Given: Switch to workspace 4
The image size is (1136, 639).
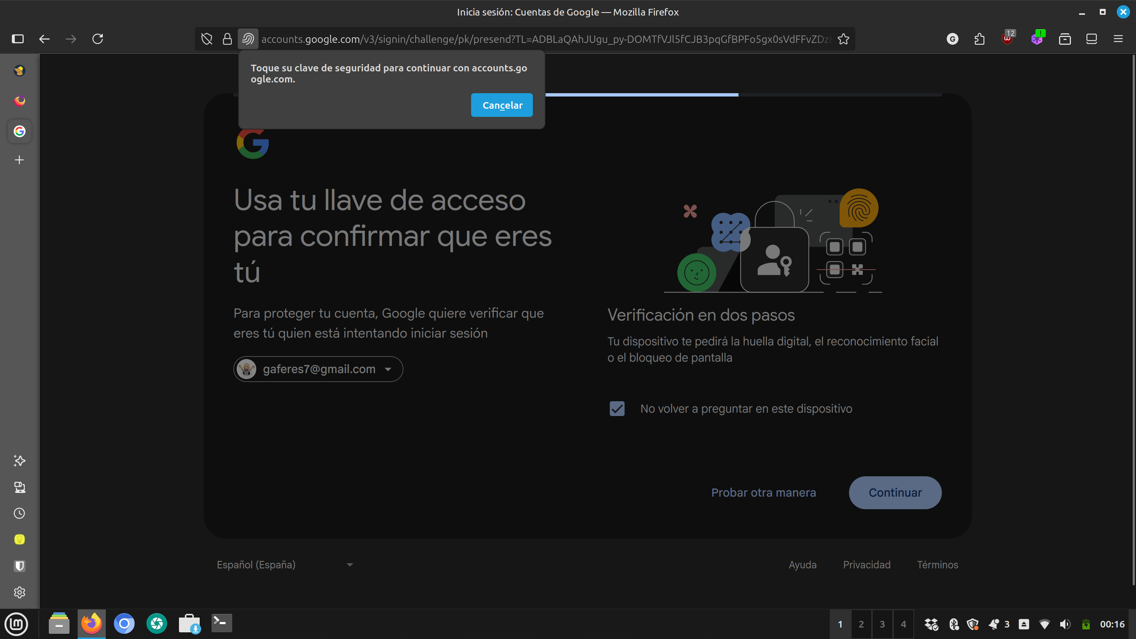Looking at the screenshot, I should [903, 624].
